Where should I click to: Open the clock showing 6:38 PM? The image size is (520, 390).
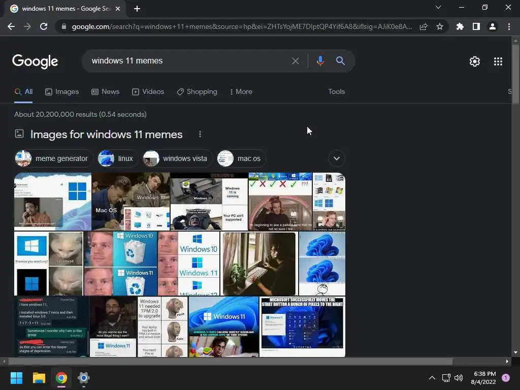483,378
